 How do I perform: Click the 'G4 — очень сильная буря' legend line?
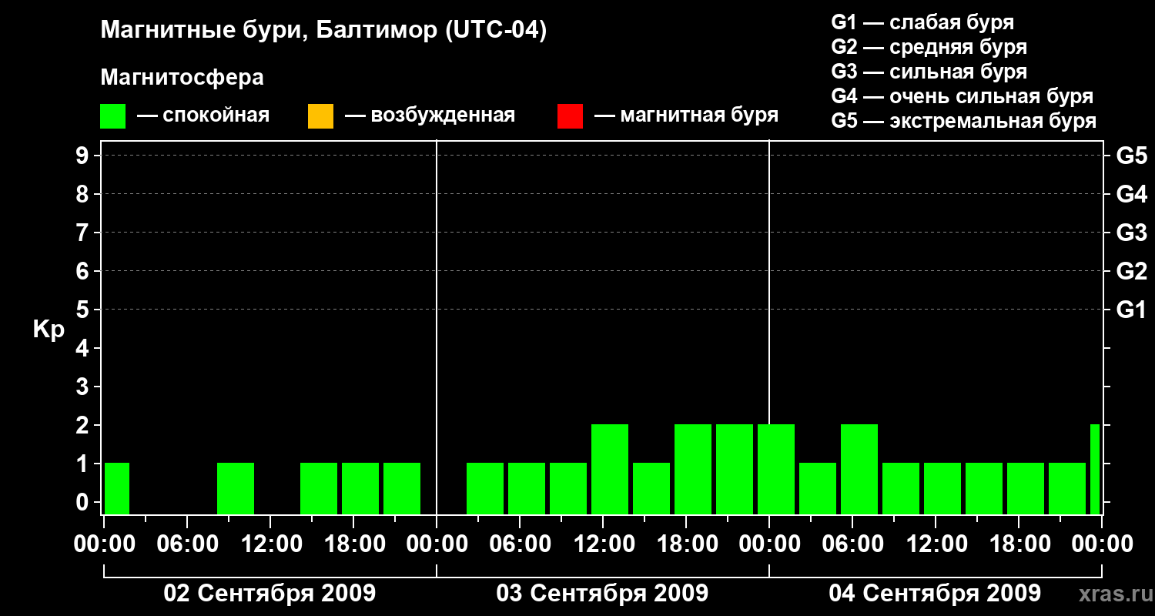(962, 96)
